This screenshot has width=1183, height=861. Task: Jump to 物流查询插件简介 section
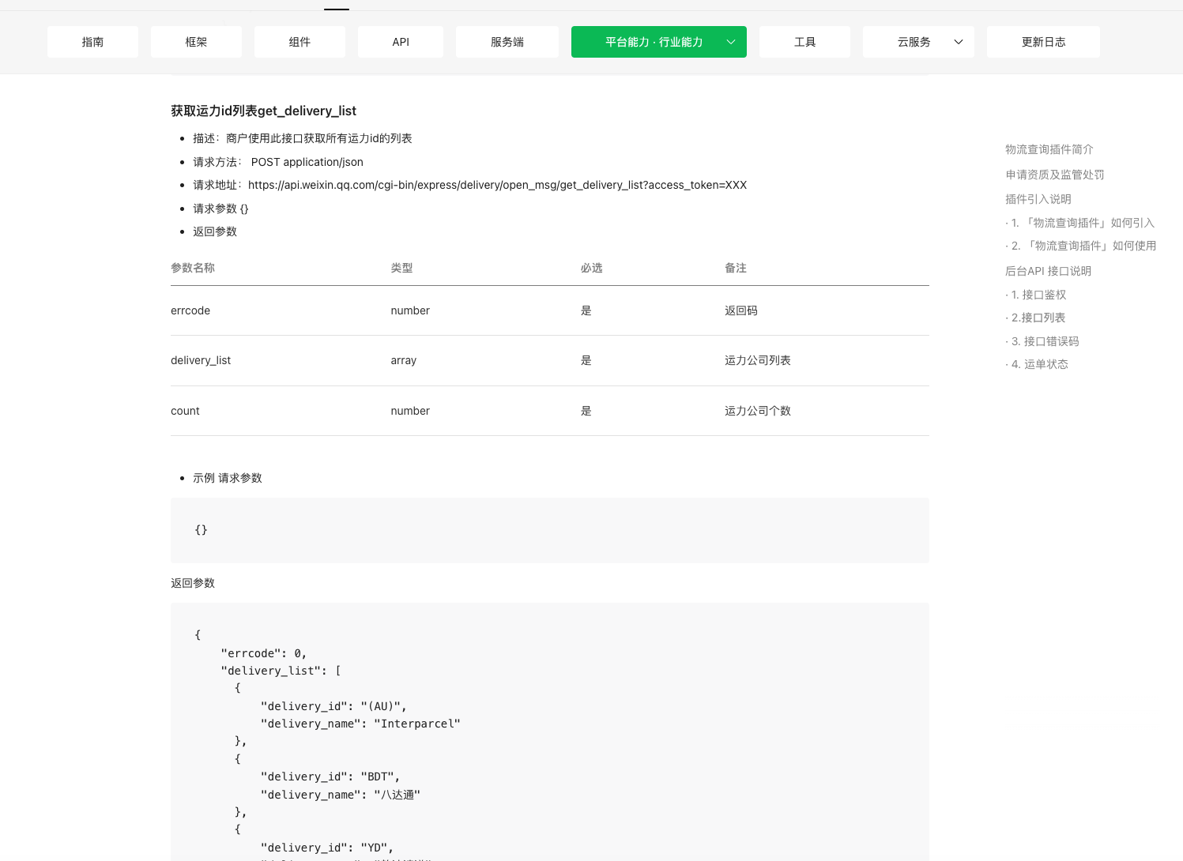(x=1049, y=149)
